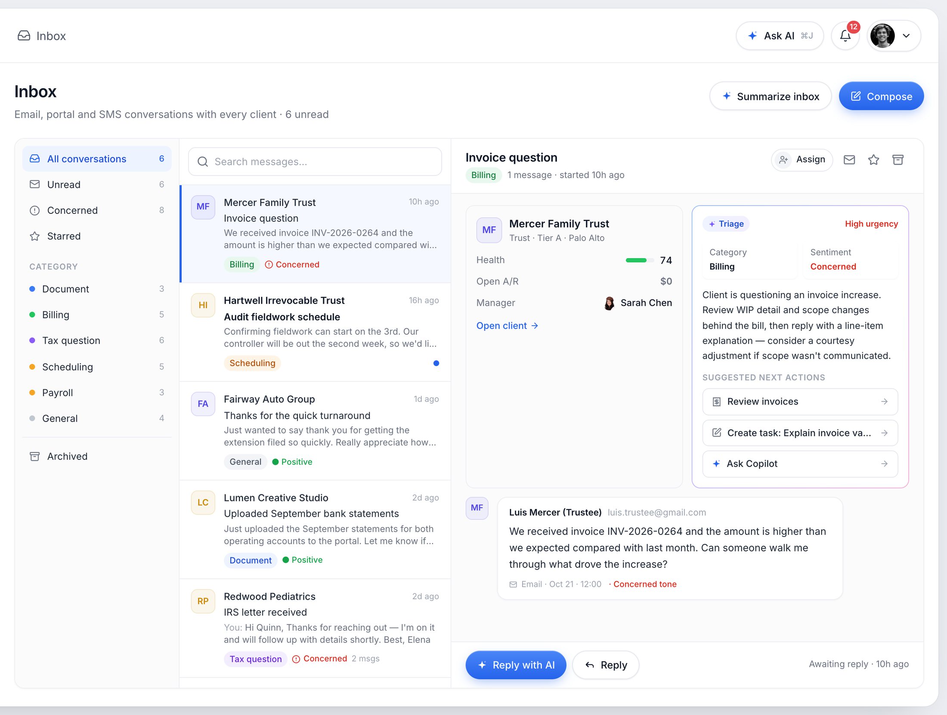Click the RP avatar for Redwood Pediatrics
Viewport: 947px width, 715px height.
click(x=203, y=601)
